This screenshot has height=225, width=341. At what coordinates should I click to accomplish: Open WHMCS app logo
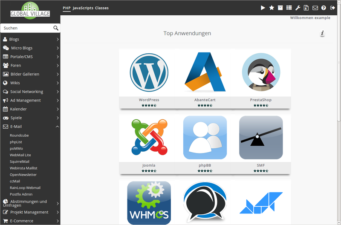(149, 202)
